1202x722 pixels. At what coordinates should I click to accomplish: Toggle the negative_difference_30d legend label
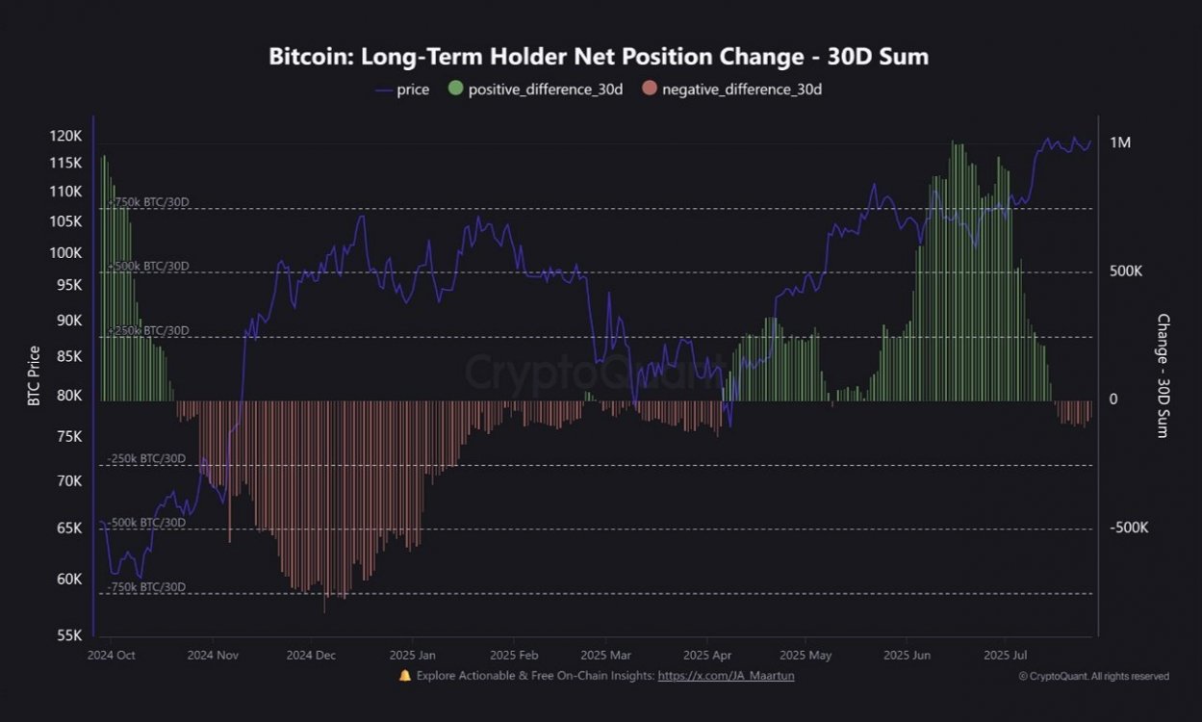point(741,90)
